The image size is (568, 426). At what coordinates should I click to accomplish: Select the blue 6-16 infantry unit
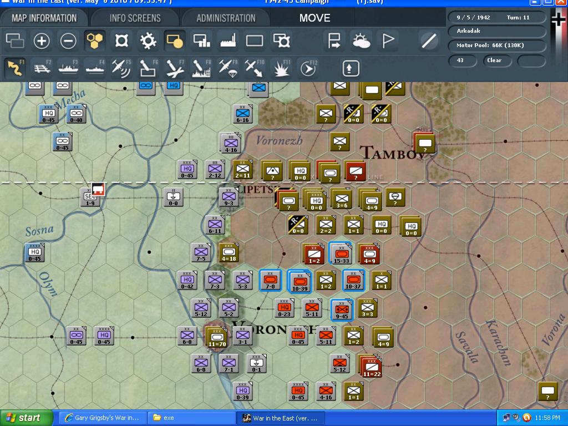pyautogui.click(x=243, y=114)
